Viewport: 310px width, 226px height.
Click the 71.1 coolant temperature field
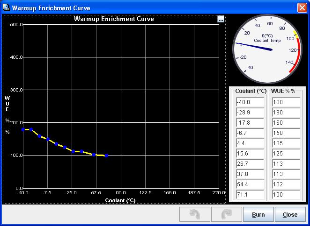coord(250,195)
